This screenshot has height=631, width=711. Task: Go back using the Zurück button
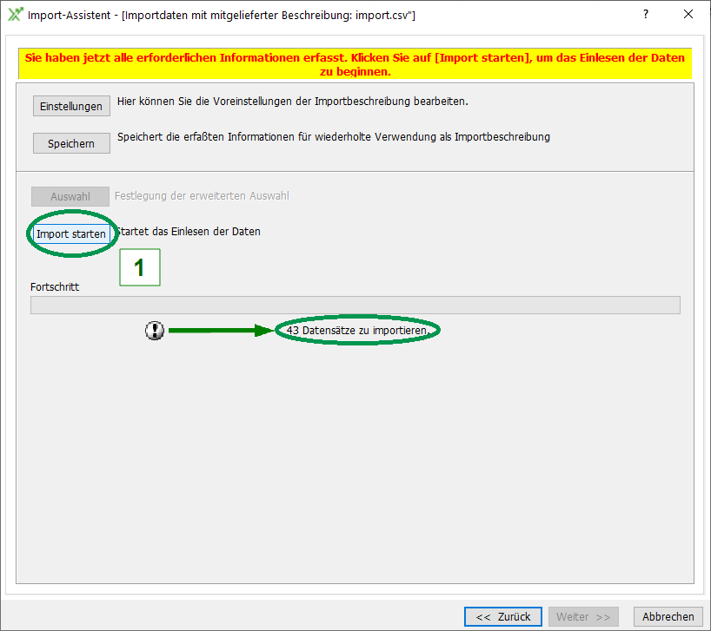point(503,616)
